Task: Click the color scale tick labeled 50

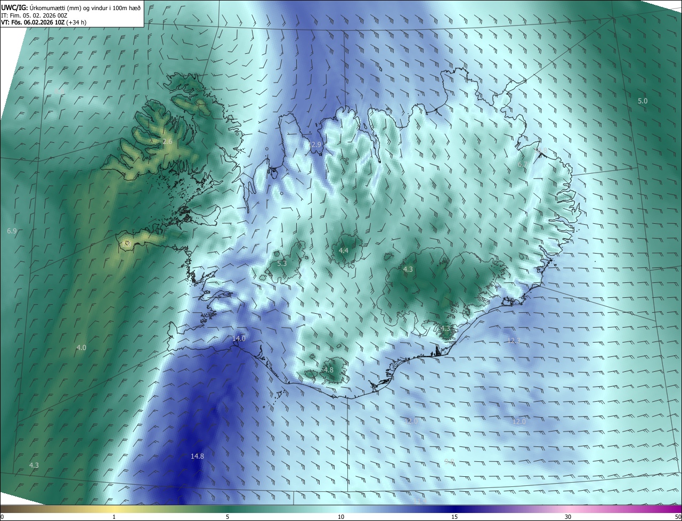Action: point(678,517)
